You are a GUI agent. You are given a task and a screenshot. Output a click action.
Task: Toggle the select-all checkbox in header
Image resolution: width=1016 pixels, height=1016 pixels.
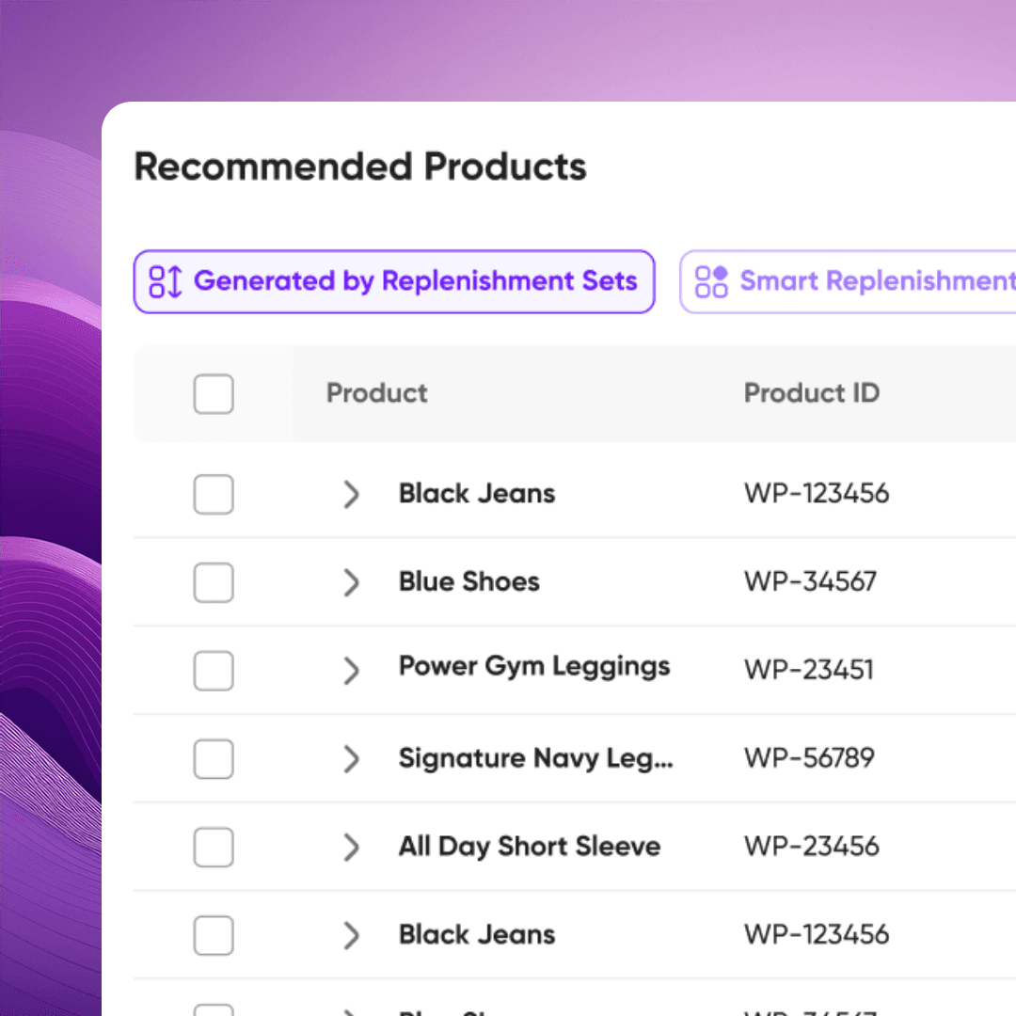pyautogui.click(x=214, y=394)
